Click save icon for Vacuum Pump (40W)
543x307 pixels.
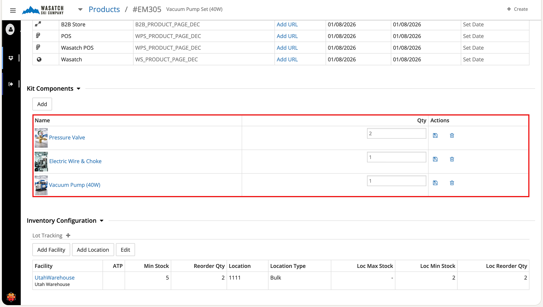435,183
